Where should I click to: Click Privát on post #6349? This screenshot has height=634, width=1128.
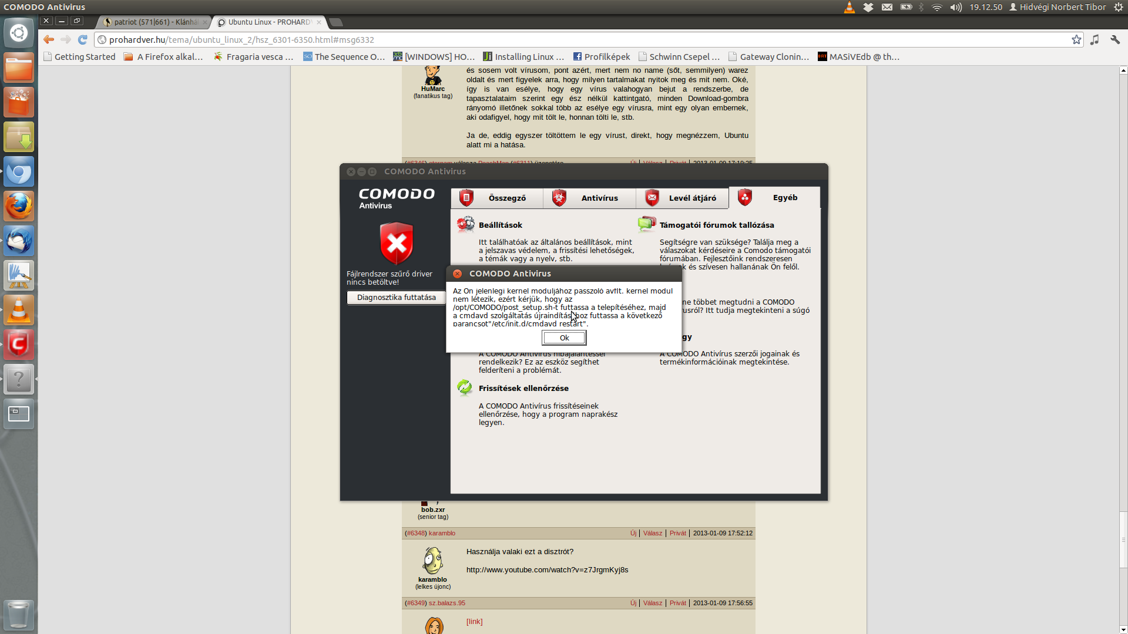coord(677,603)
